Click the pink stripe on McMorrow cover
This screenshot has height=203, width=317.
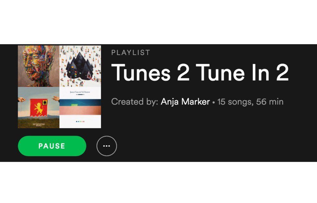pyautogui.click(x=80, y=110)
